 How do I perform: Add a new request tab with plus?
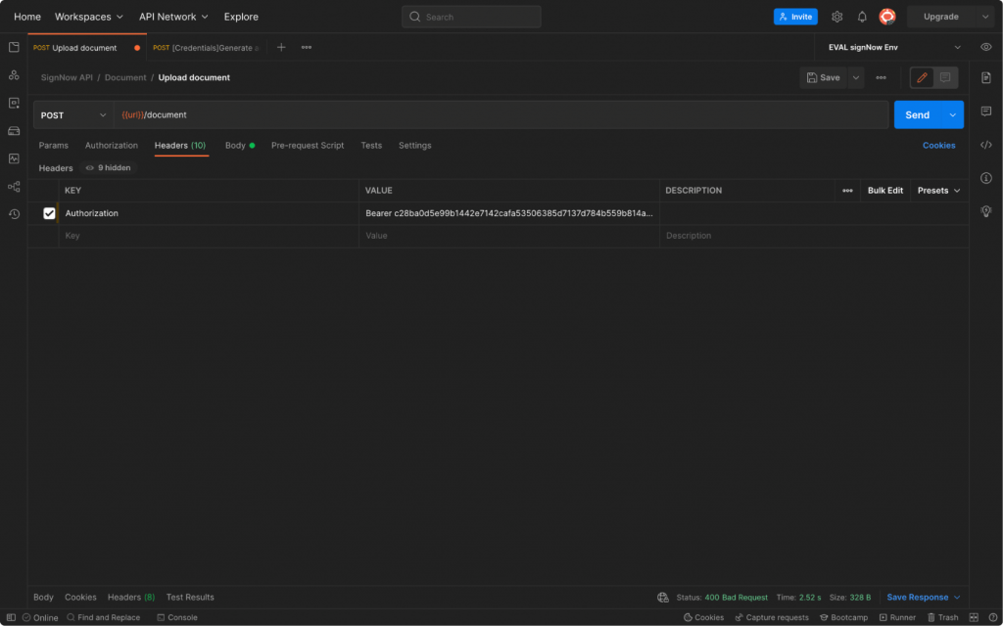tap(281, 47)
